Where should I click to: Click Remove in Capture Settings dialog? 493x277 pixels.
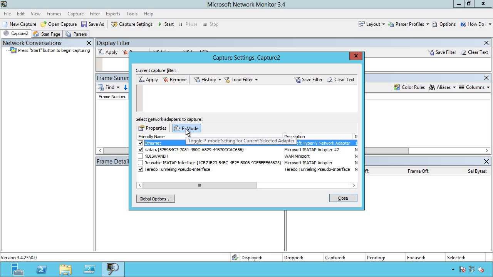tap(174, 80)
